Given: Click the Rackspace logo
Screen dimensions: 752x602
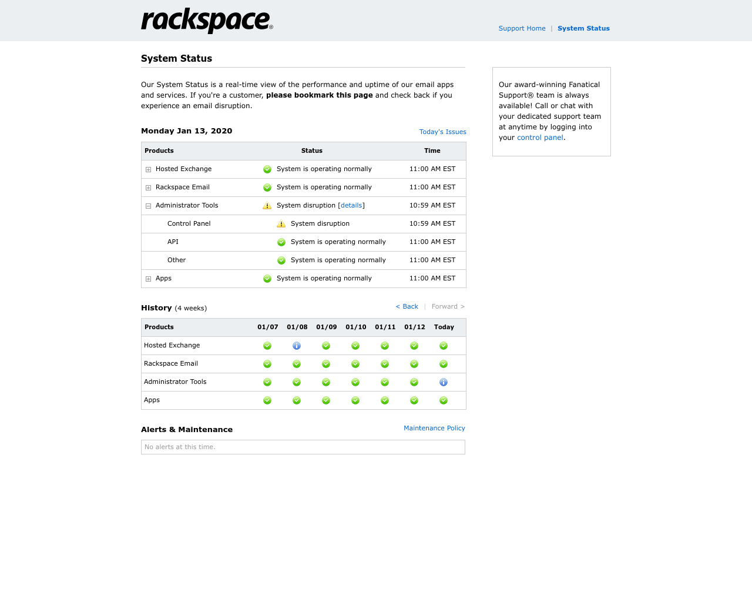Looking at the screenshot, I should pos(207,21).
